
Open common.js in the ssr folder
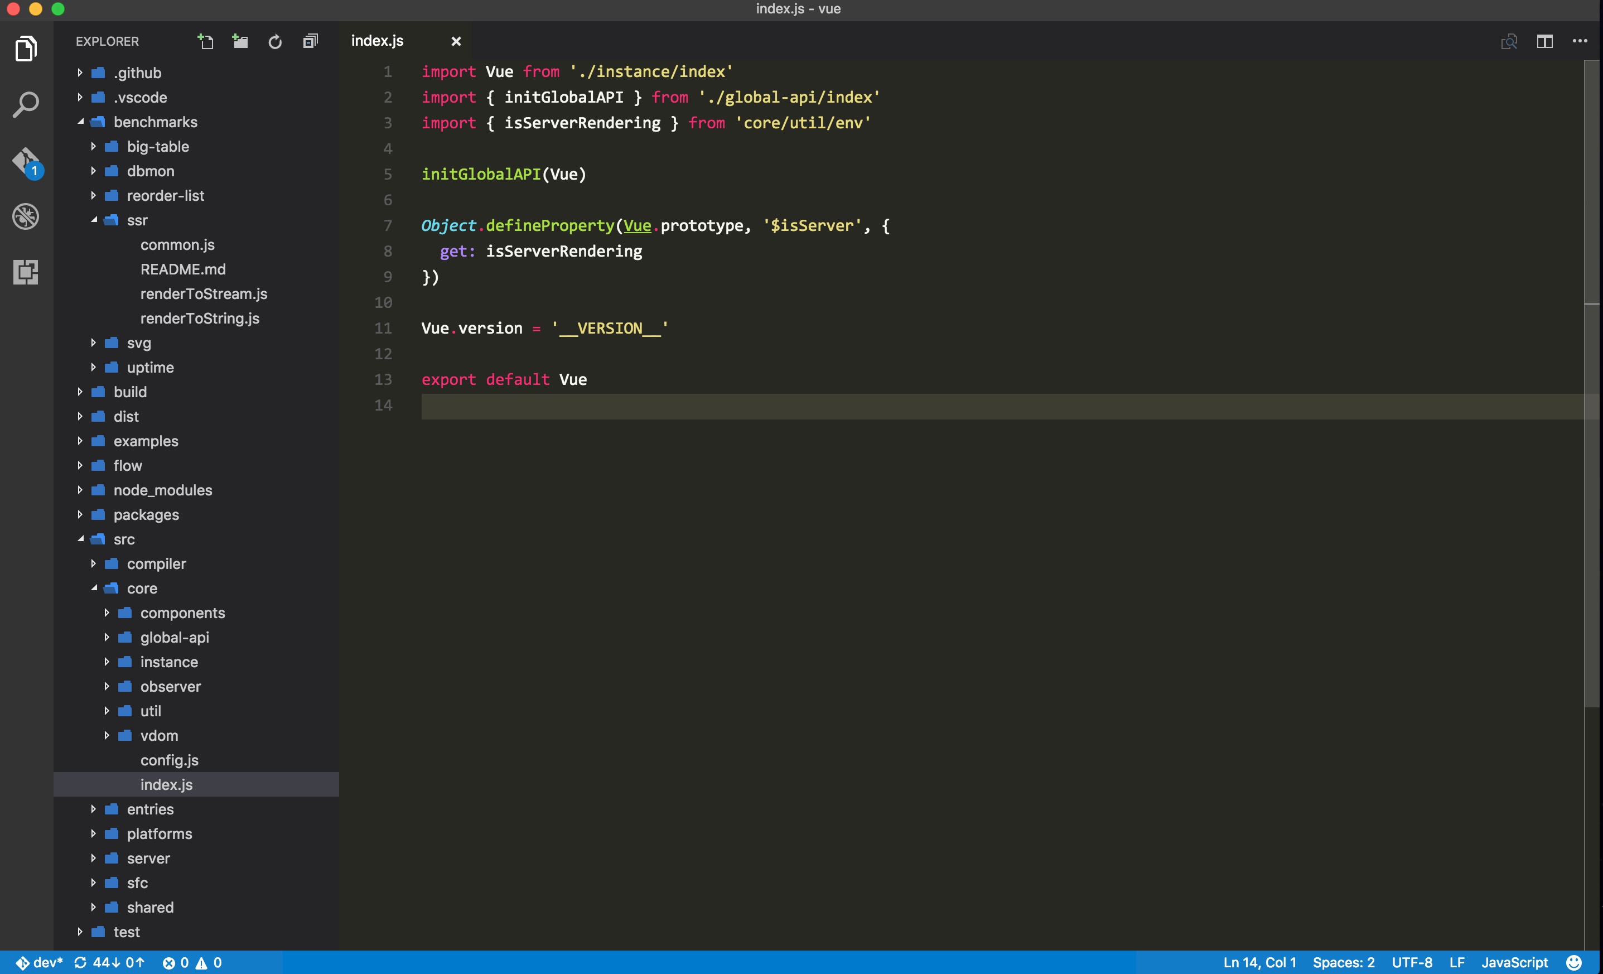[x=196, y=245]
